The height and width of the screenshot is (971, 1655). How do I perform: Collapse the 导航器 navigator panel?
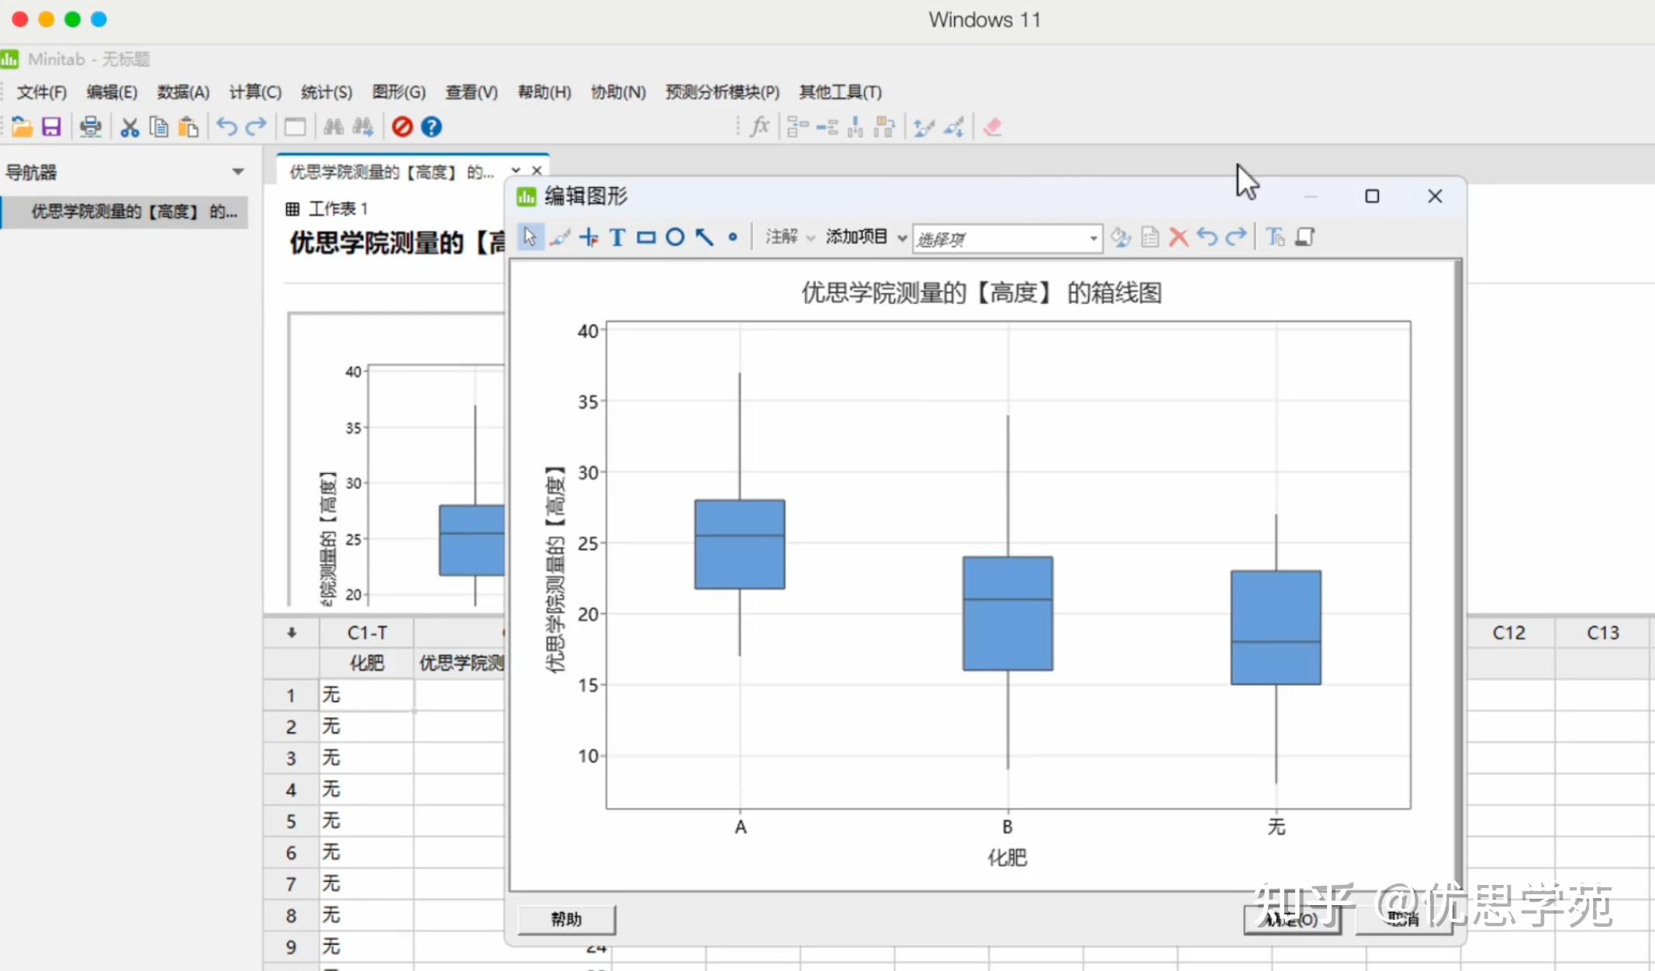[x=238, y=171]
